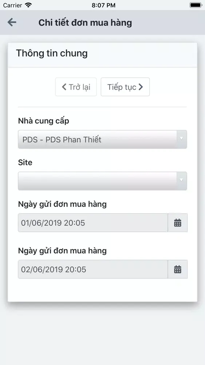Focus the 02/06/2019 20:05 date field
The width and height of the screenshot is (205, 365).
click(x=93, y=269)
